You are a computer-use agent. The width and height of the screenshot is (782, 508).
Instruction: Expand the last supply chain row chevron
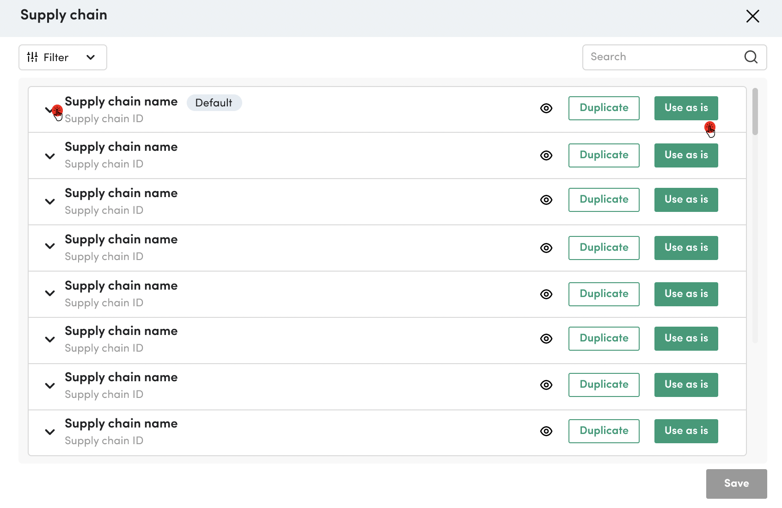50,432
